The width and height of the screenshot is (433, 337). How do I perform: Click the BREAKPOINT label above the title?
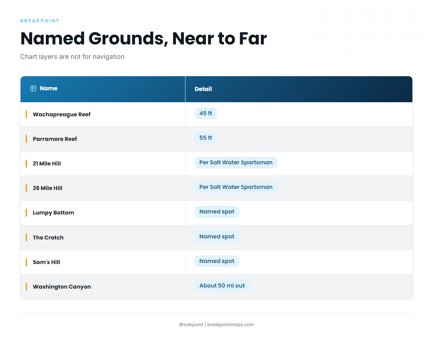point(40,21)
